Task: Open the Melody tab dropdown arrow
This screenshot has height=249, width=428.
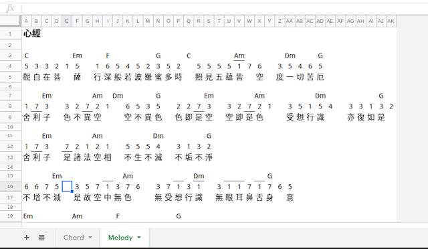Action: pos(139,237)
